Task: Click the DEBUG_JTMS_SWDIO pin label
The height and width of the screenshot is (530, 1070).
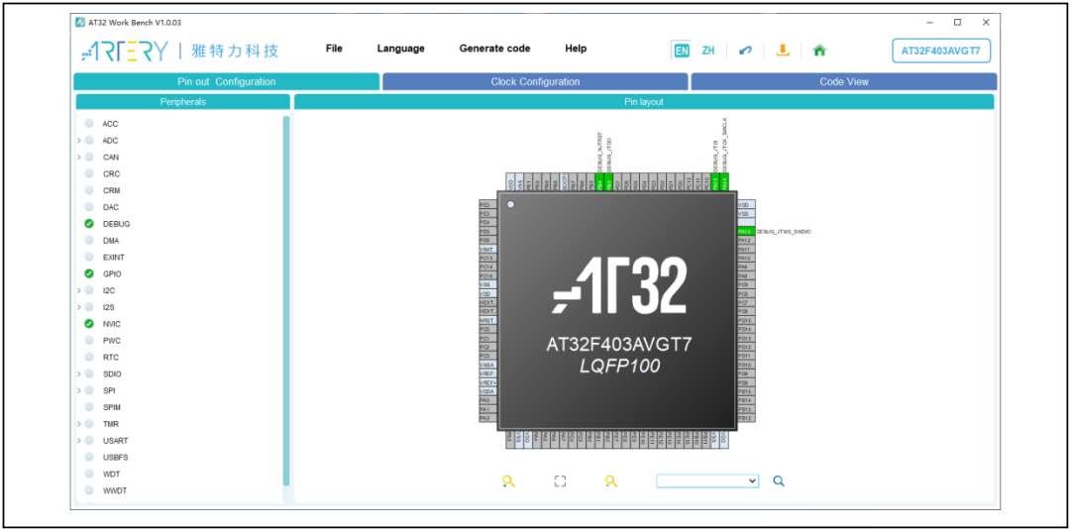Action: pyautogui.click(x=784, y=232)
